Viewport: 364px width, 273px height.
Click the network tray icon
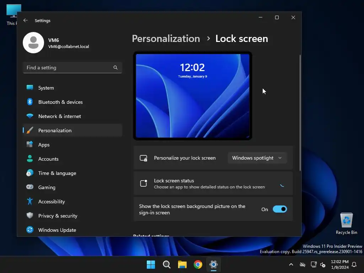pos(314,264)
